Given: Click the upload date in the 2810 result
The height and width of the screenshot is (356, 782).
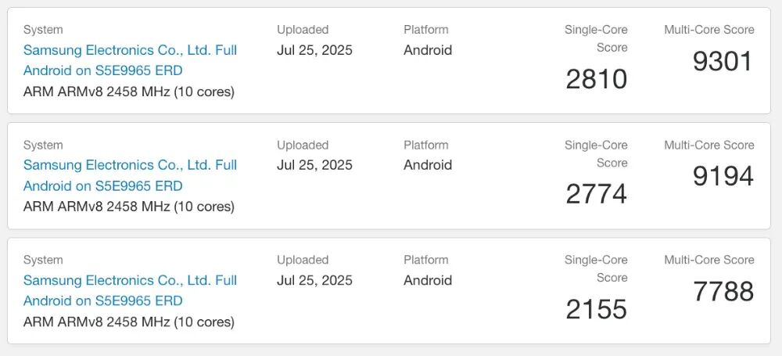Looking at the screenshot, I should (314, 50).
